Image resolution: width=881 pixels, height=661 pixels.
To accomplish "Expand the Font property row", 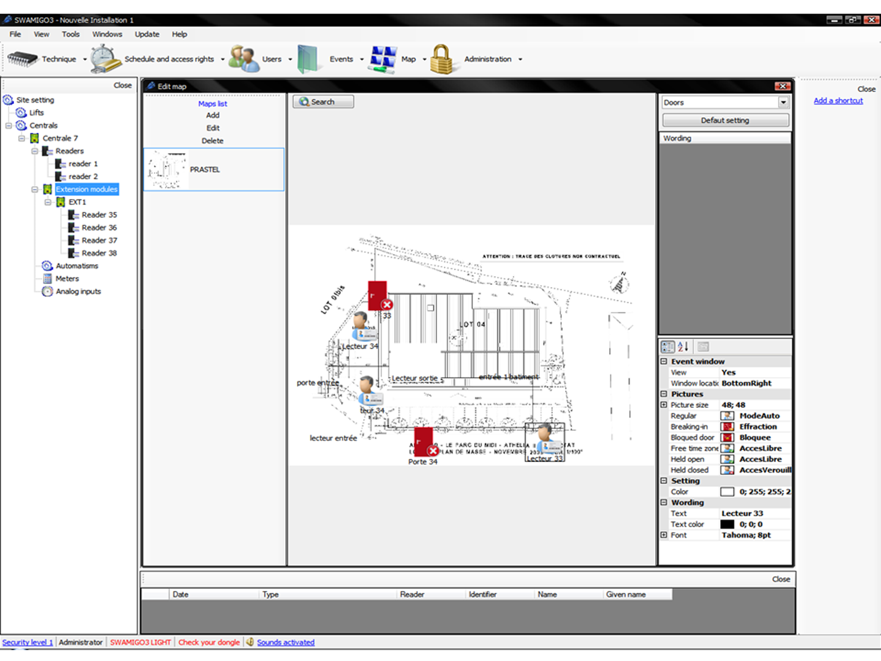I will (664, 535).
